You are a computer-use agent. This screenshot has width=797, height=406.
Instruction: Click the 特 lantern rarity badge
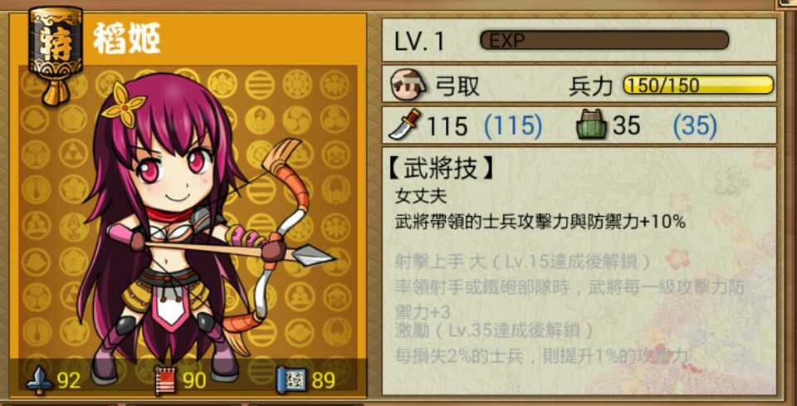pos(56,53)
